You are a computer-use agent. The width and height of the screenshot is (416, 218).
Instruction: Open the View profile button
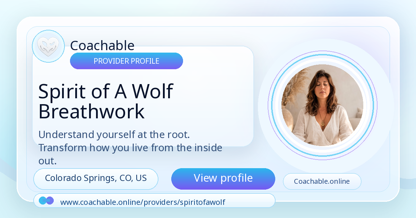[x=223, y=179]
